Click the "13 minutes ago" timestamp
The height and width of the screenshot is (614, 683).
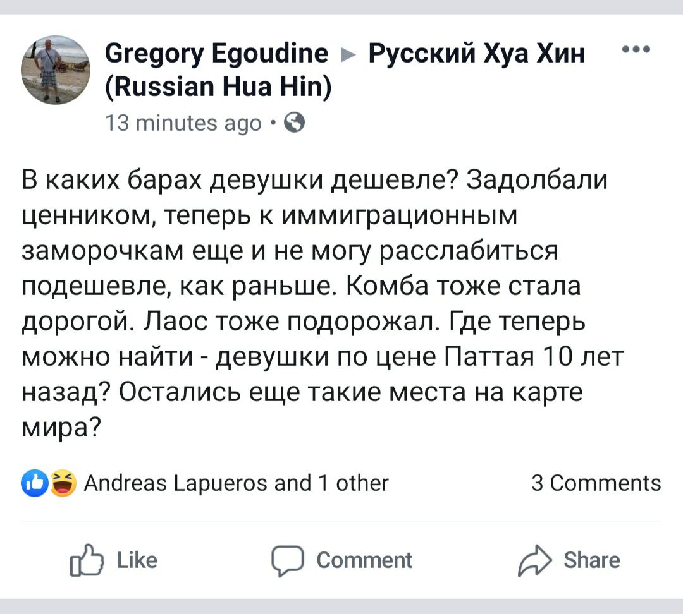coord(183,121)
